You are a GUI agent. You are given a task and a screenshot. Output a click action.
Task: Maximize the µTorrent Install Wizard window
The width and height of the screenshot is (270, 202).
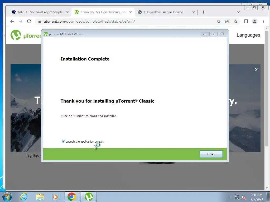[x=213, y=34]
